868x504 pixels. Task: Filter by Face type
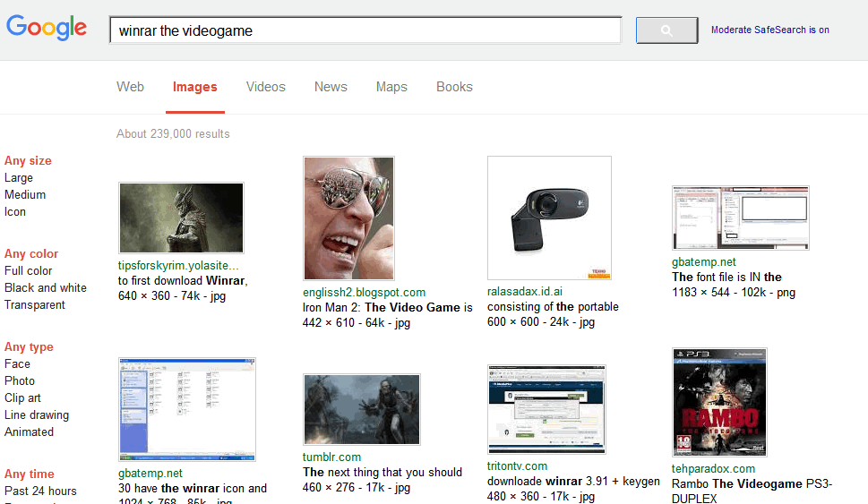17,364
